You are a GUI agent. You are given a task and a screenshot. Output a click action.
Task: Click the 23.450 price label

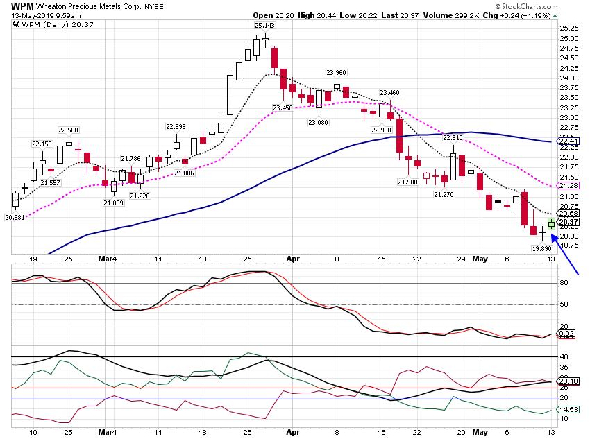coord(283,108)
